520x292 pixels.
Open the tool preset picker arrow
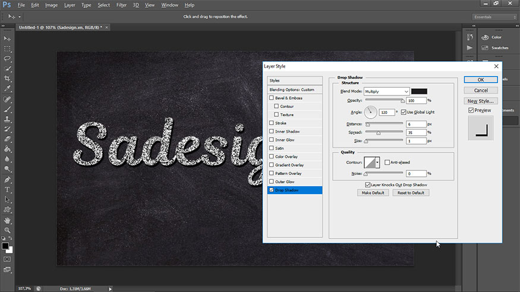19,17
